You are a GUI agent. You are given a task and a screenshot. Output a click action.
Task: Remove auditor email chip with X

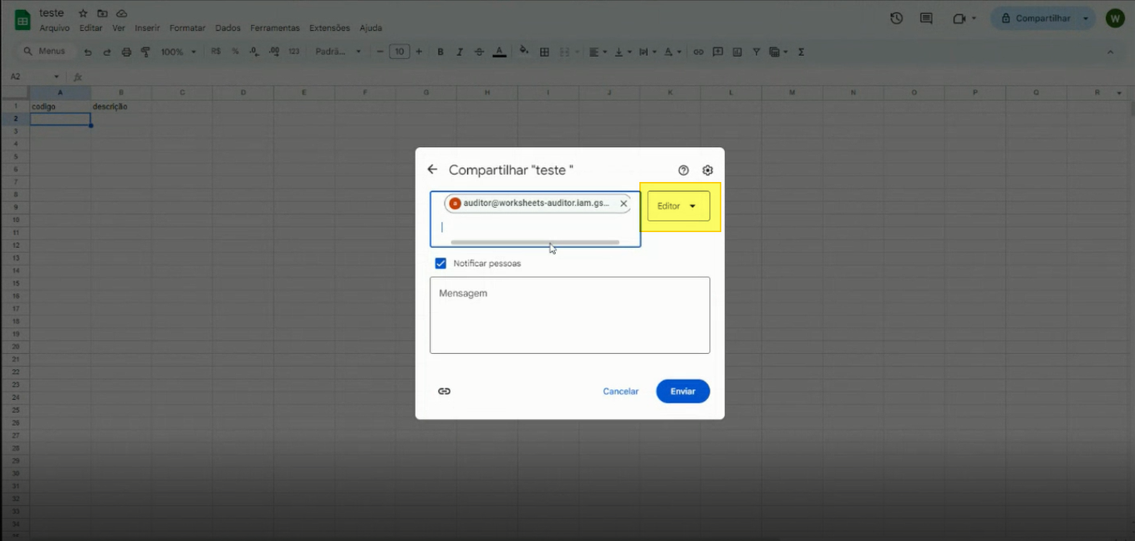click(x=623, y=204)
